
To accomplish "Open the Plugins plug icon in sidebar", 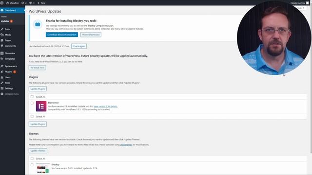I will point(2,71).
